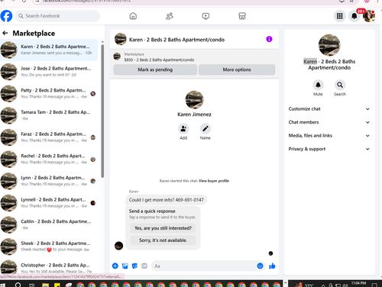Viewport: 382px width, 287px height.
Task: Choose a sticker from the composer
Action: tap(134, 266)
